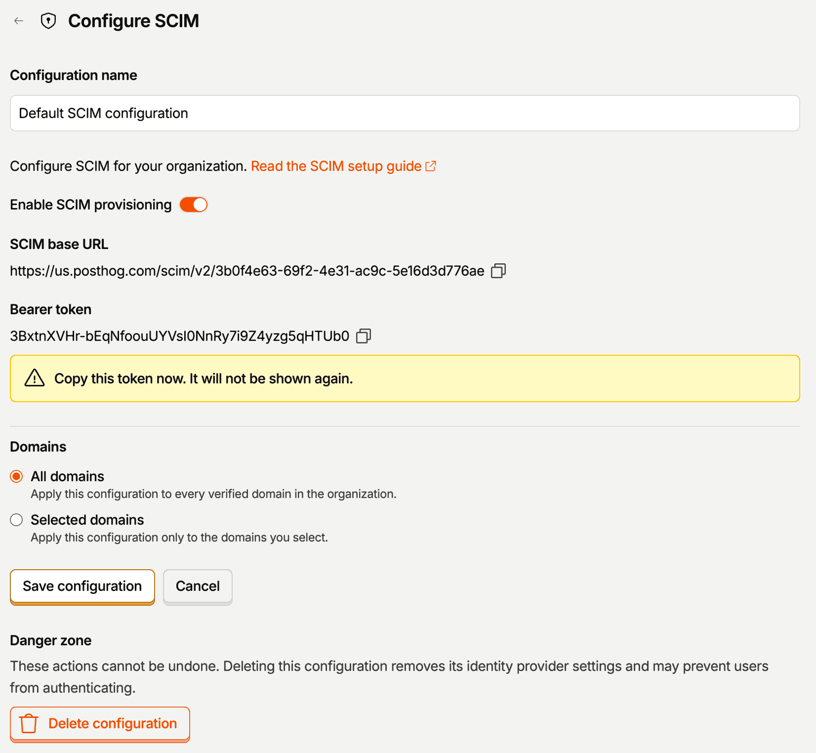Click the shield icon beside Configure SCIM
The height and width of the screenshot is (753, 816).
point(48,21)
